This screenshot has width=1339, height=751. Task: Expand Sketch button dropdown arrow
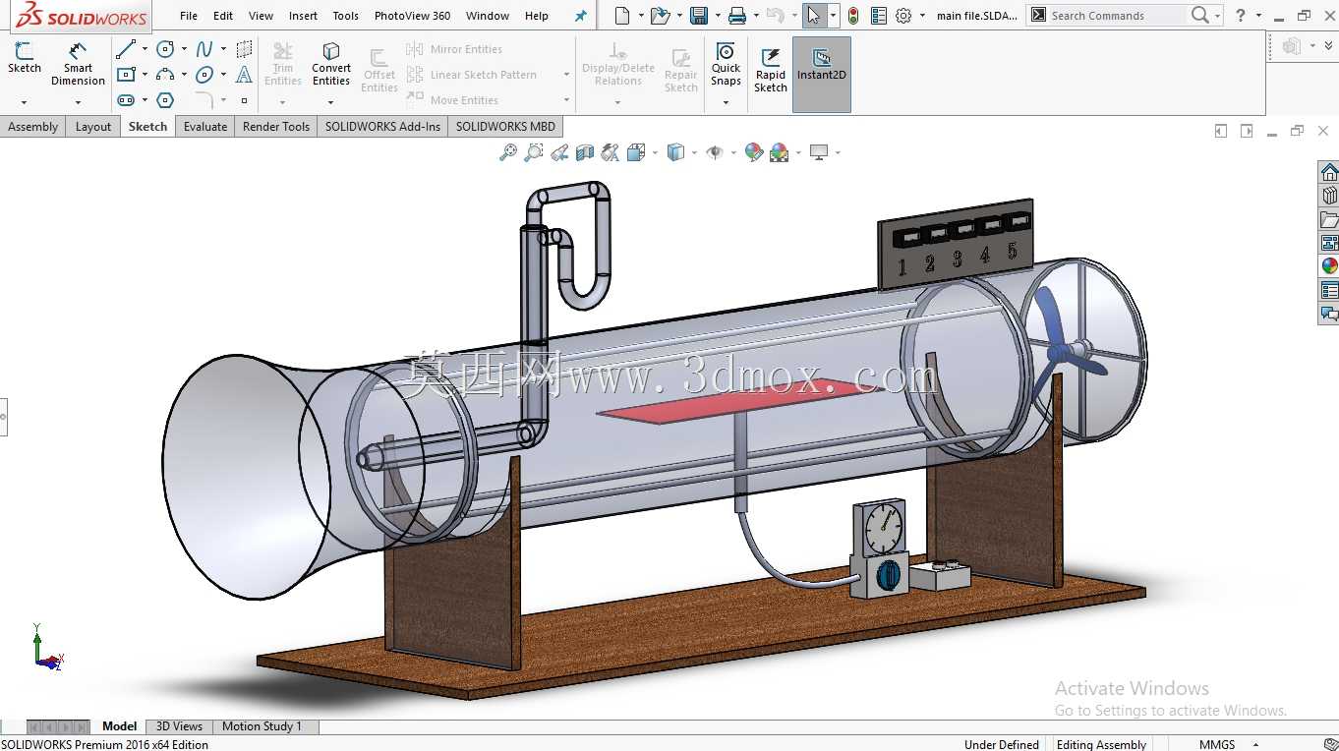[x=25, y=102]
